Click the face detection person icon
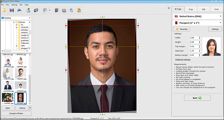The height and width of the screenshot is (120, 224). tap(28, 10)
